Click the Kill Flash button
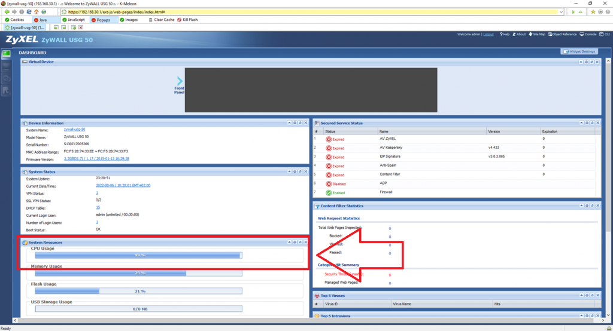 click(x=187, y=20)
